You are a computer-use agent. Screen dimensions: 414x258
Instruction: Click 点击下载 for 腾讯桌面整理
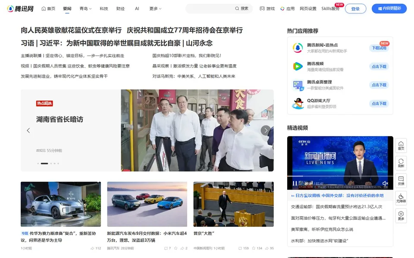tap(379, 85)
